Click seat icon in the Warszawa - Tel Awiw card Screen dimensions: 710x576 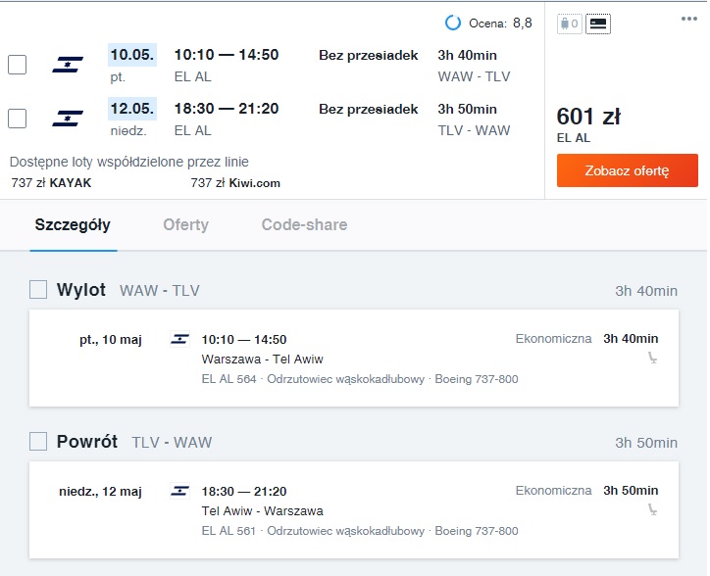coord(652,358)
